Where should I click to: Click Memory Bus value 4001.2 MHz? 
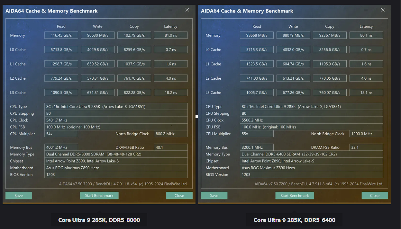coord(61,147)
